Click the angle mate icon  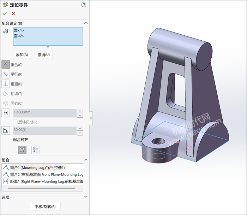tap(6, 131)
